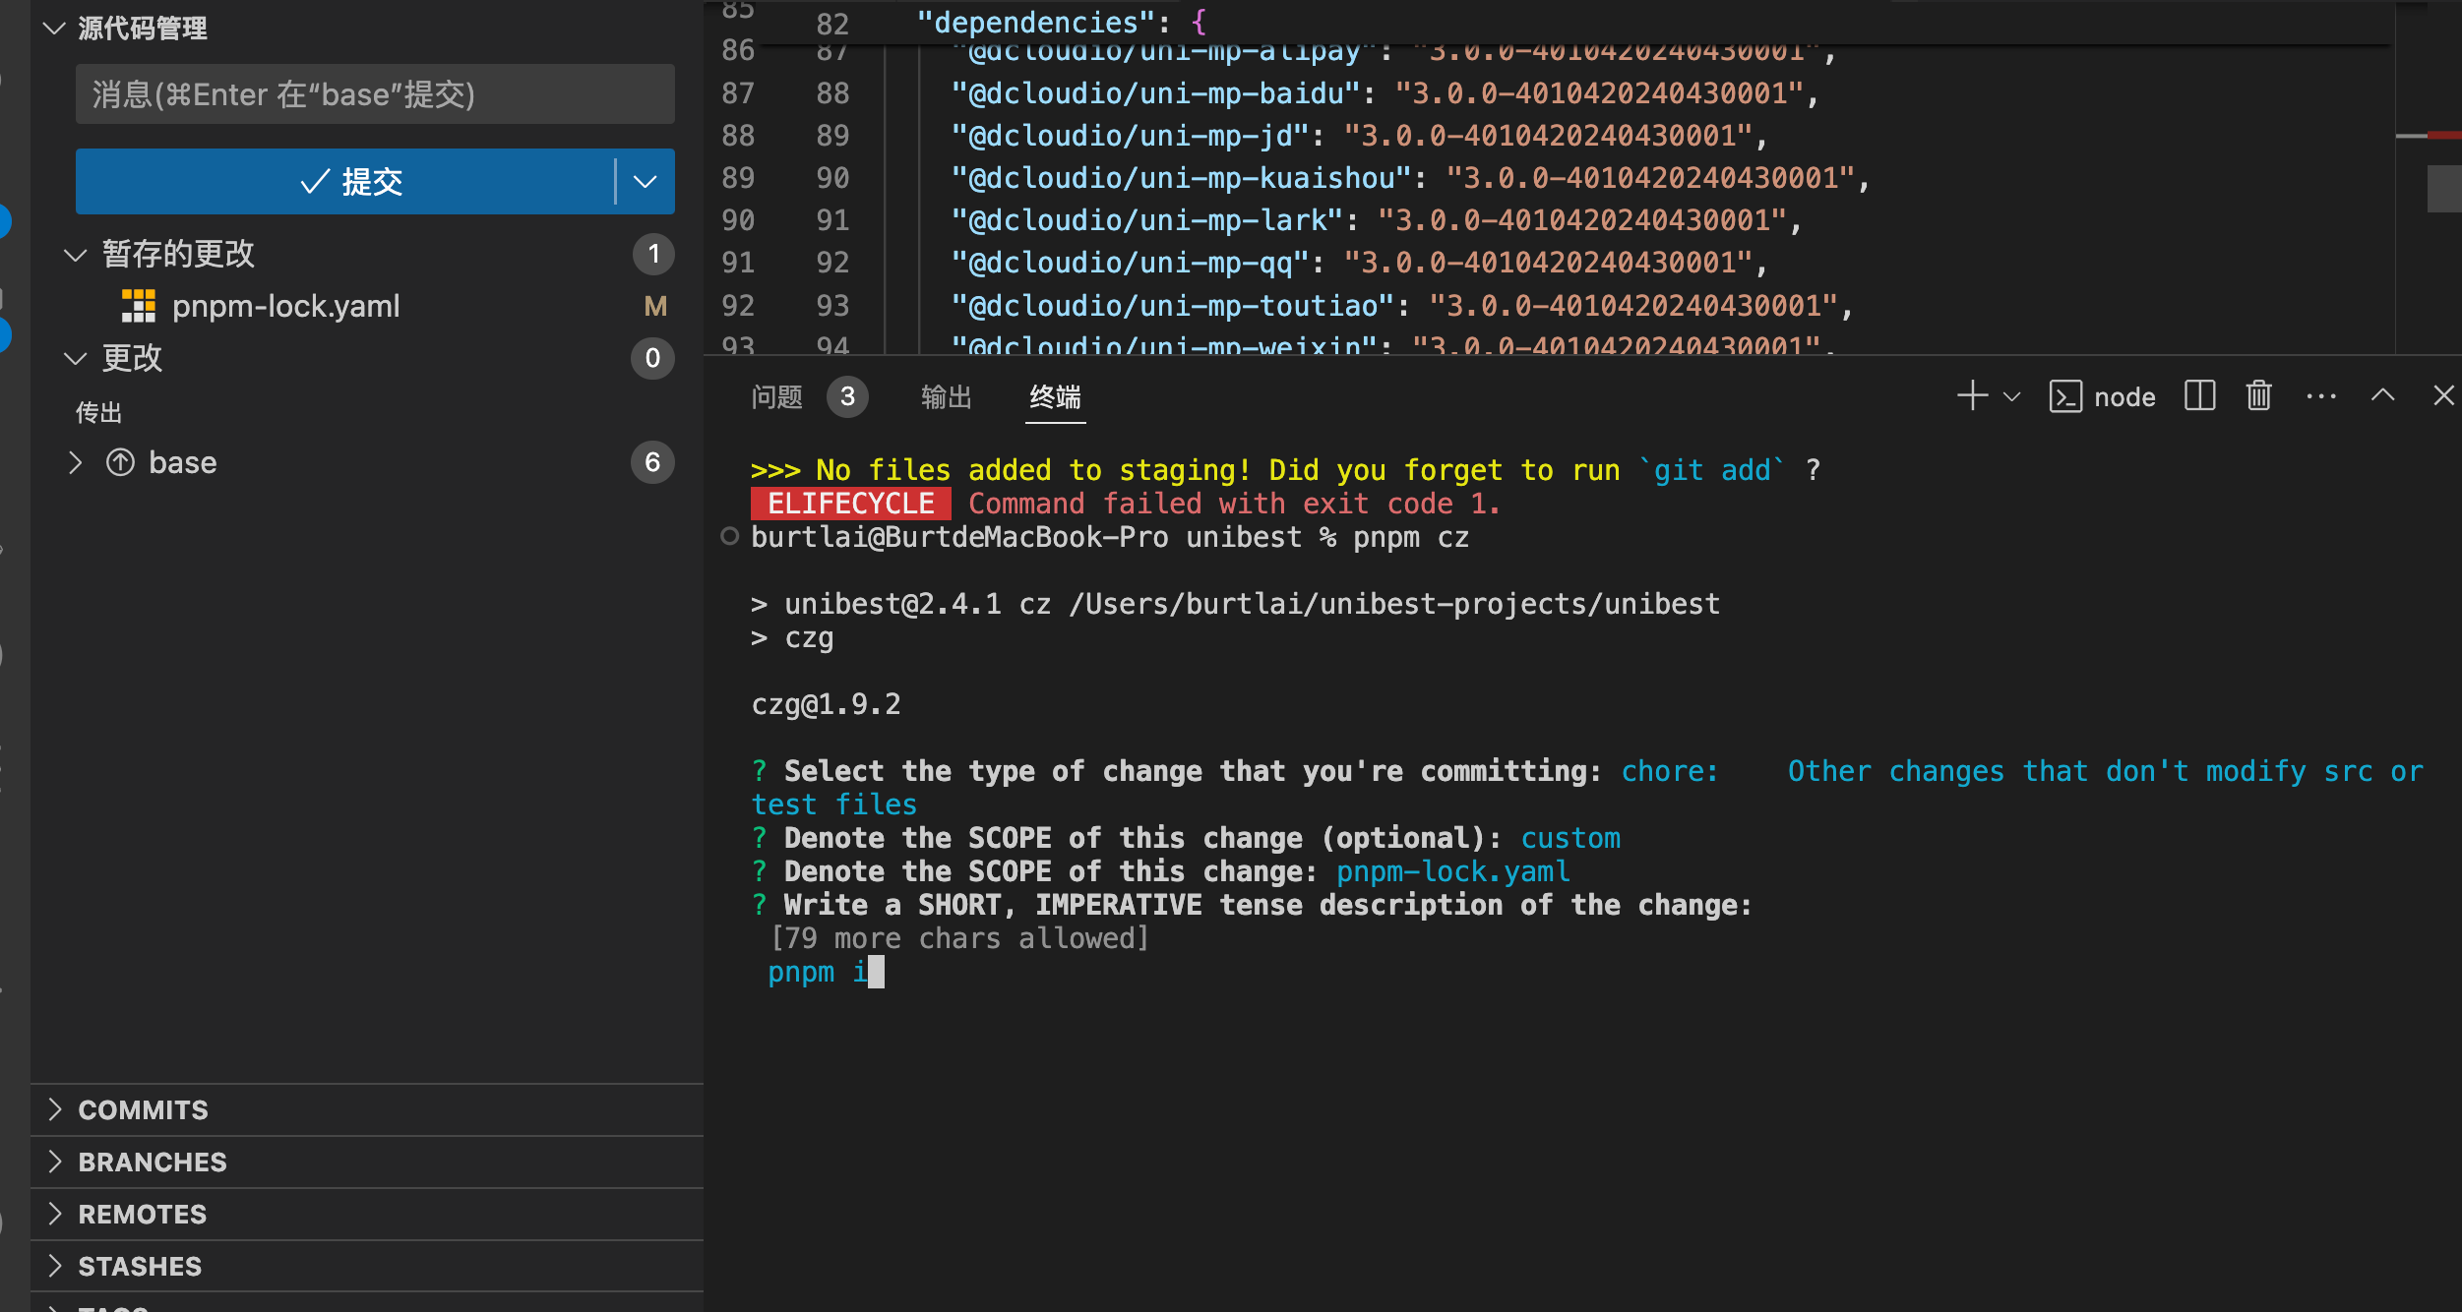The width and height of the screenshot is (2462, 1312).
Task: Click the editor minimap scrollbar slider
Action: pos(2443,189)
